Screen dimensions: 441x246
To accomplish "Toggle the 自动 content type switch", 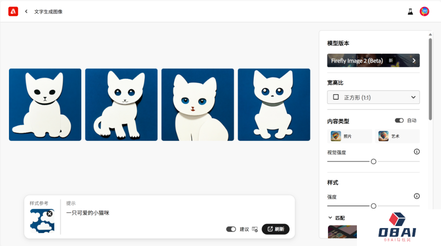I will [399, 120].
